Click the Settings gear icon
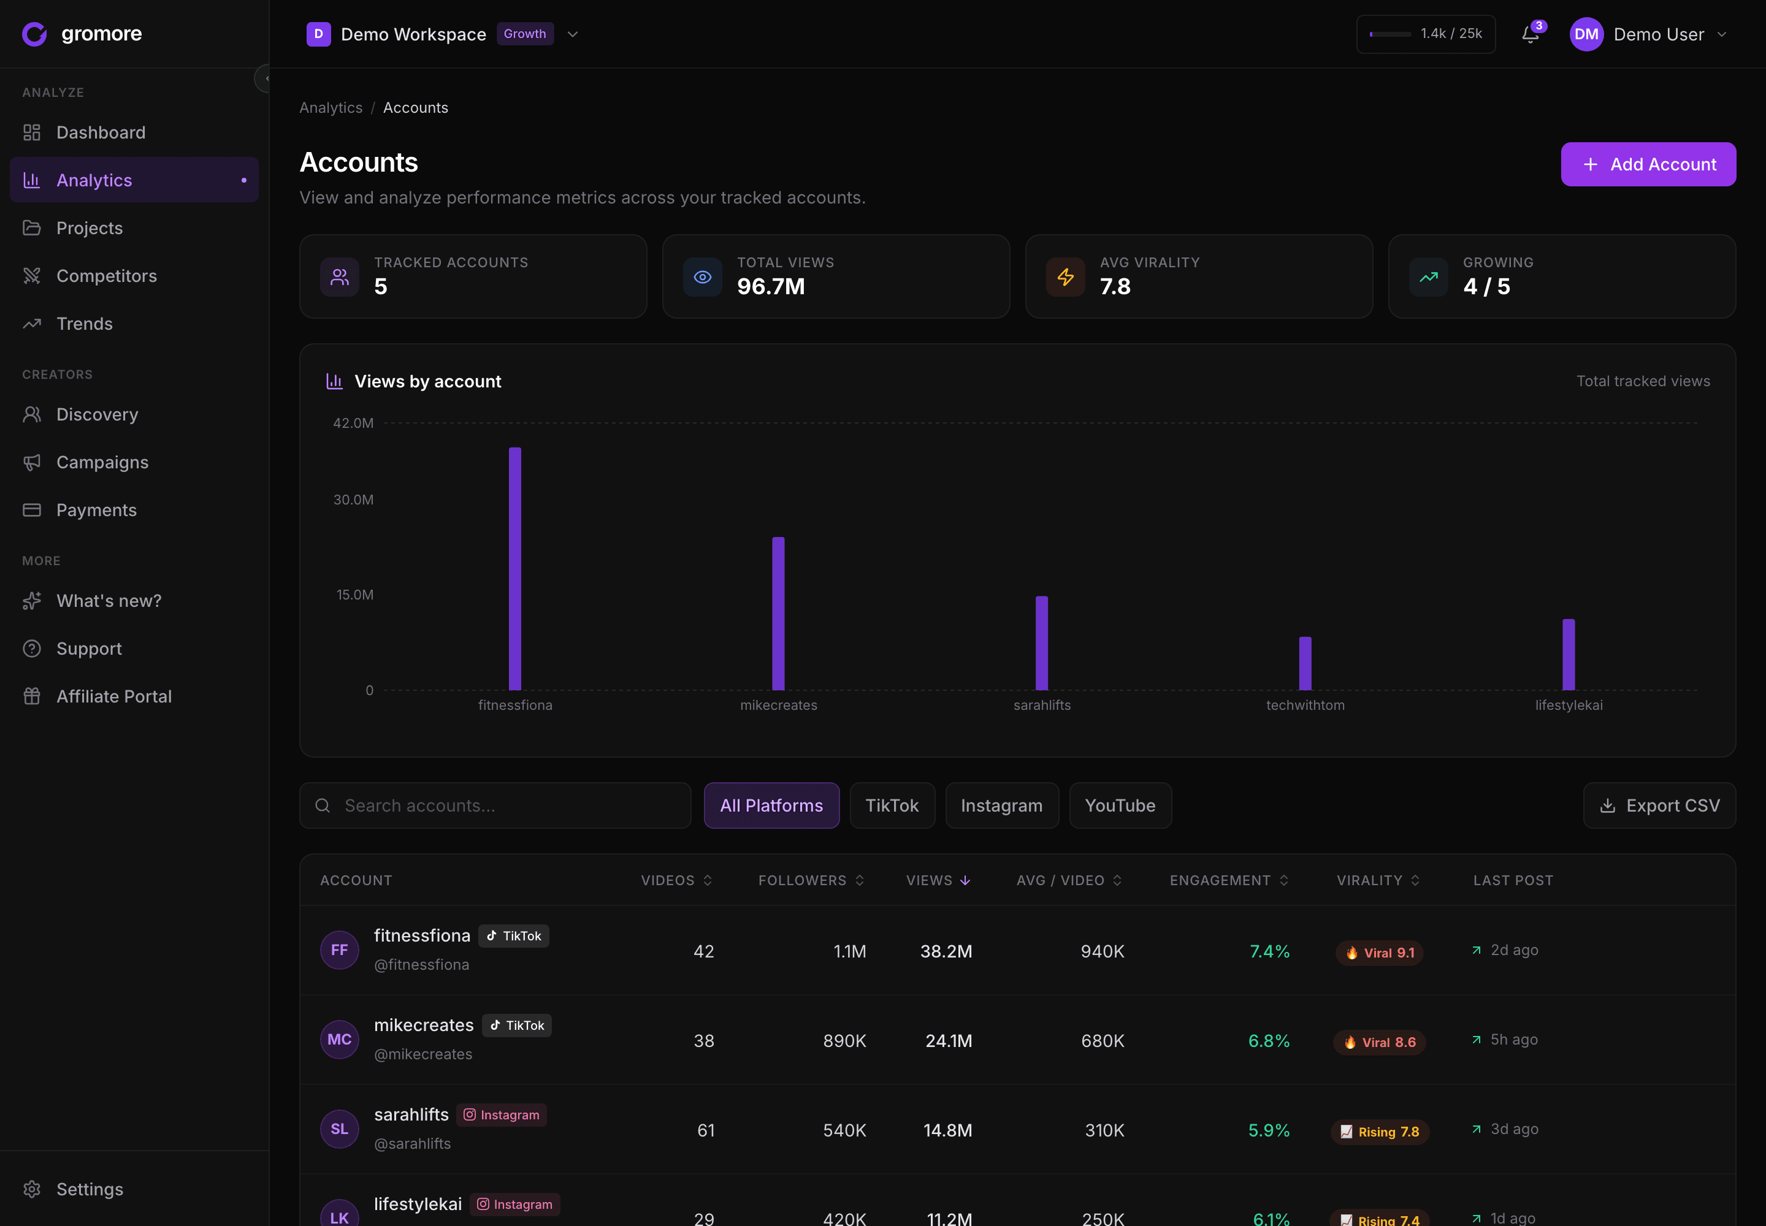This screenshot has width=1766, height=1226. pos(31,1189)
